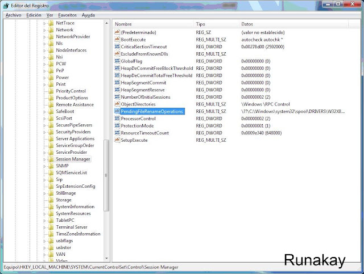The width and height of the screenshot is (364, 274).
Task: Click the 'autocheck autochk *' data cell
Action: 262,39
